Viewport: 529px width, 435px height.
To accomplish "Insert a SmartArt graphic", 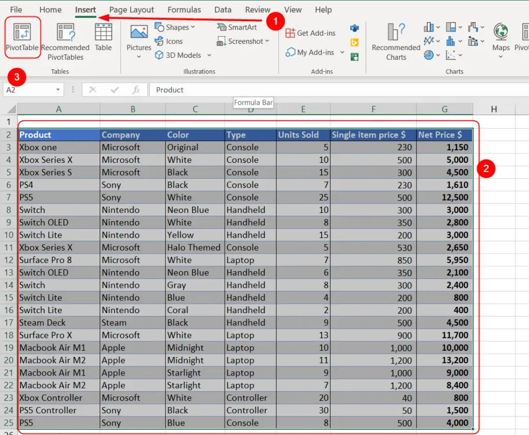I will pos(237,27).
